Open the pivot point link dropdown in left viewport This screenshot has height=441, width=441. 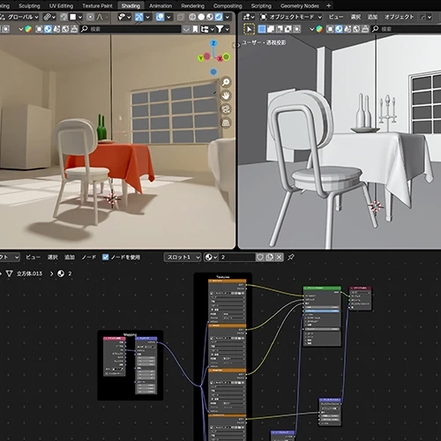tap(49, 17)
